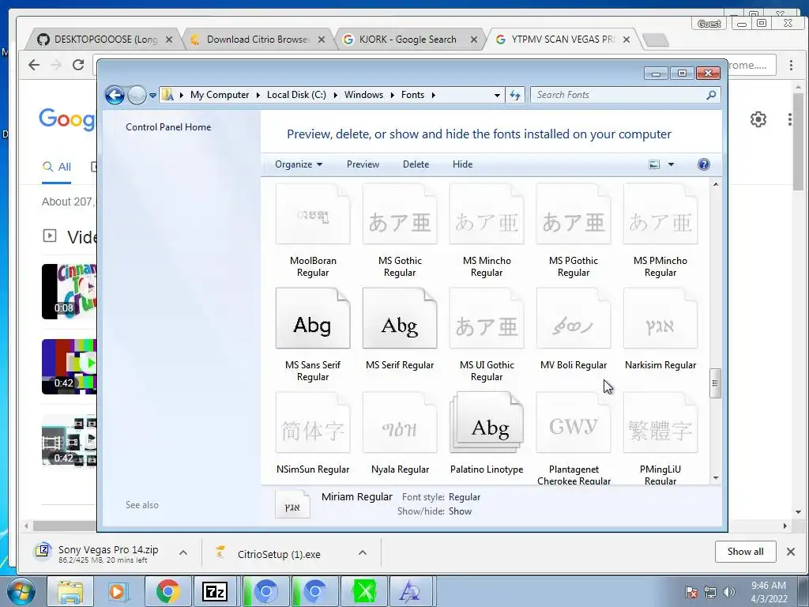Click the Delete toolbar command
The height and width of the screenshot is (607, 809).
pos(416,164)
